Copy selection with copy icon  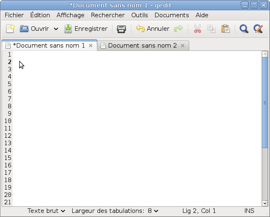pos(211,29)
